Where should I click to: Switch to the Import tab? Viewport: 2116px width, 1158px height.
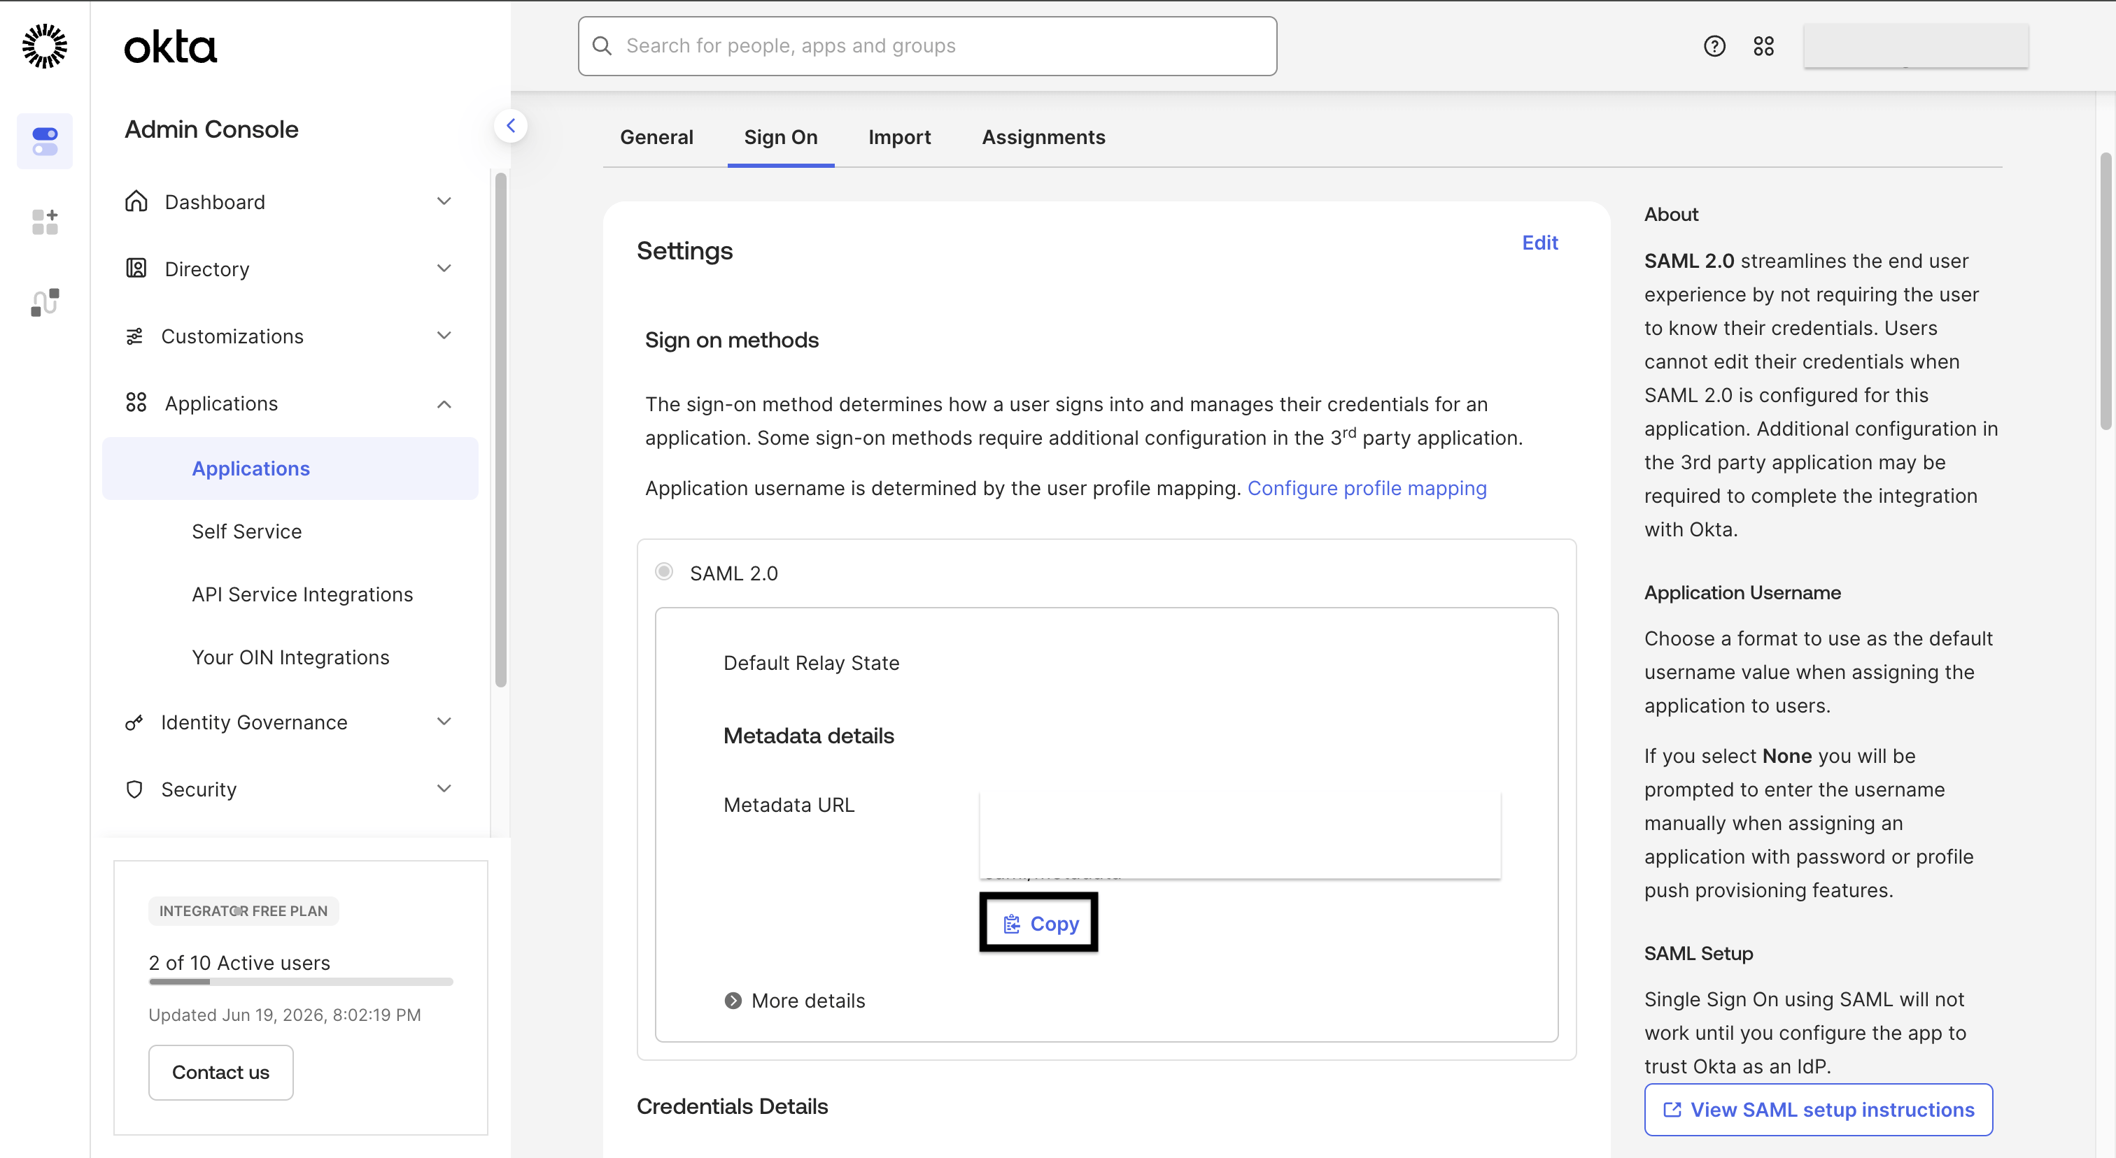(x=899, y=137)
